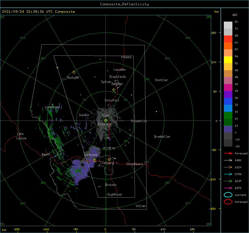Click the Didsbury town label
Viewport: 249px width, 233px height.
pyautogui.click(x=104, y=124)
